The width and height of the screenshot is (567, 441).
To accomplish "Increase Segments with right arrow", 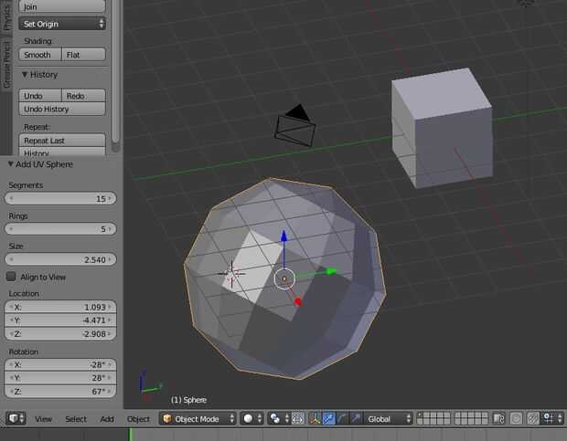I will (x=111, y=198).
